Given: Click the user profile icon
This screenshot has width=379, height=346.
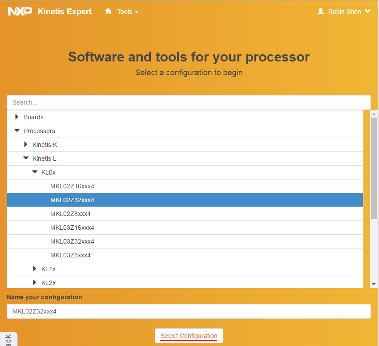Looking at the screenshot, I should [321, 11].
